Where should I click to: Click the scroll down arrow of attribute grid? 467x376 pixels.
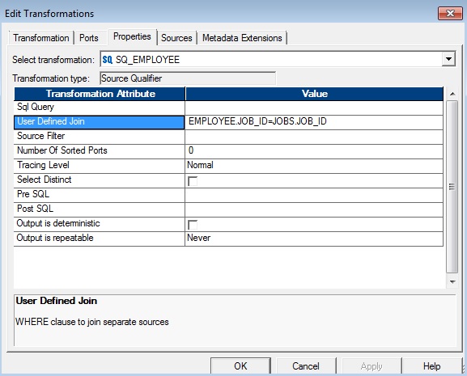[452, 281]
